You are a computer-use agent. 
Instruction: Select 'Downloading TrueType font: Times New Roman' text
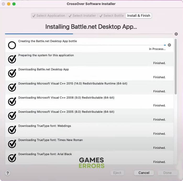tap(51, 140)
